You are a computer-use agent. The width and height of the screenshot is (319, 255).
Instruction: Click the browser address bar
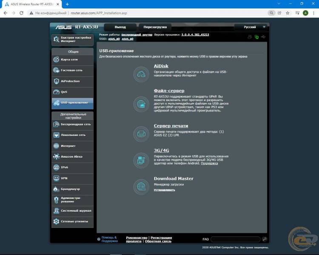point(151,13)
